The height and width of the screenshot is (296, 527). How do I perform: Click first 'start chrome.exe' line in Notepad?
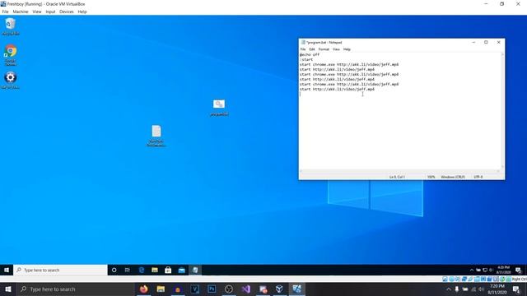pos(349,64)
